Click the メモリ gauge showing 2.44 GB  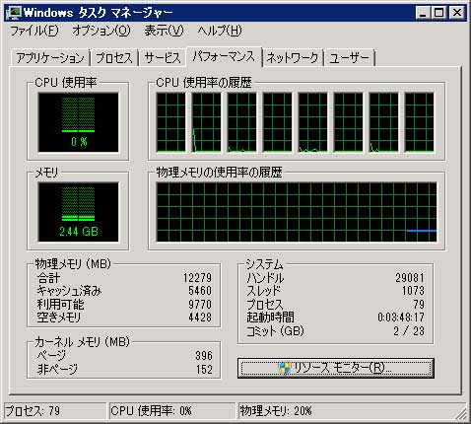pos(78,212)
